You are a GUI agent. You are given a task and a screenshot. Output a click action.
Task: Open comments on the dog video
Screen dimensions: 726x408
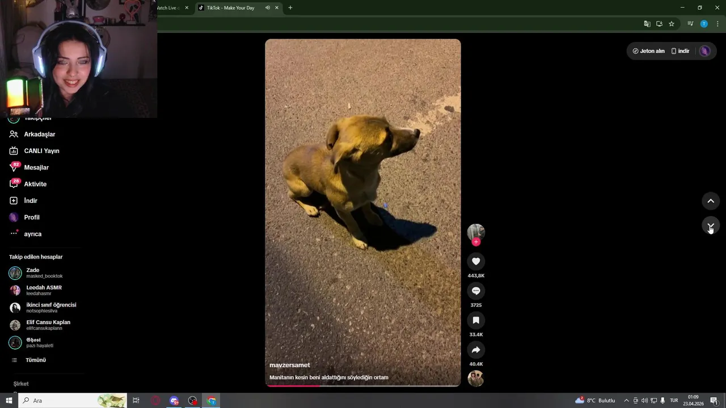[x=476, y=291]
